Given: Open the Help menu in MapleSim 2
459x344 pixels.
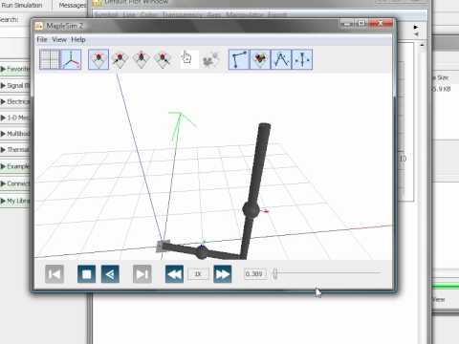Looking at the screenshot, I should coord(78,40).
